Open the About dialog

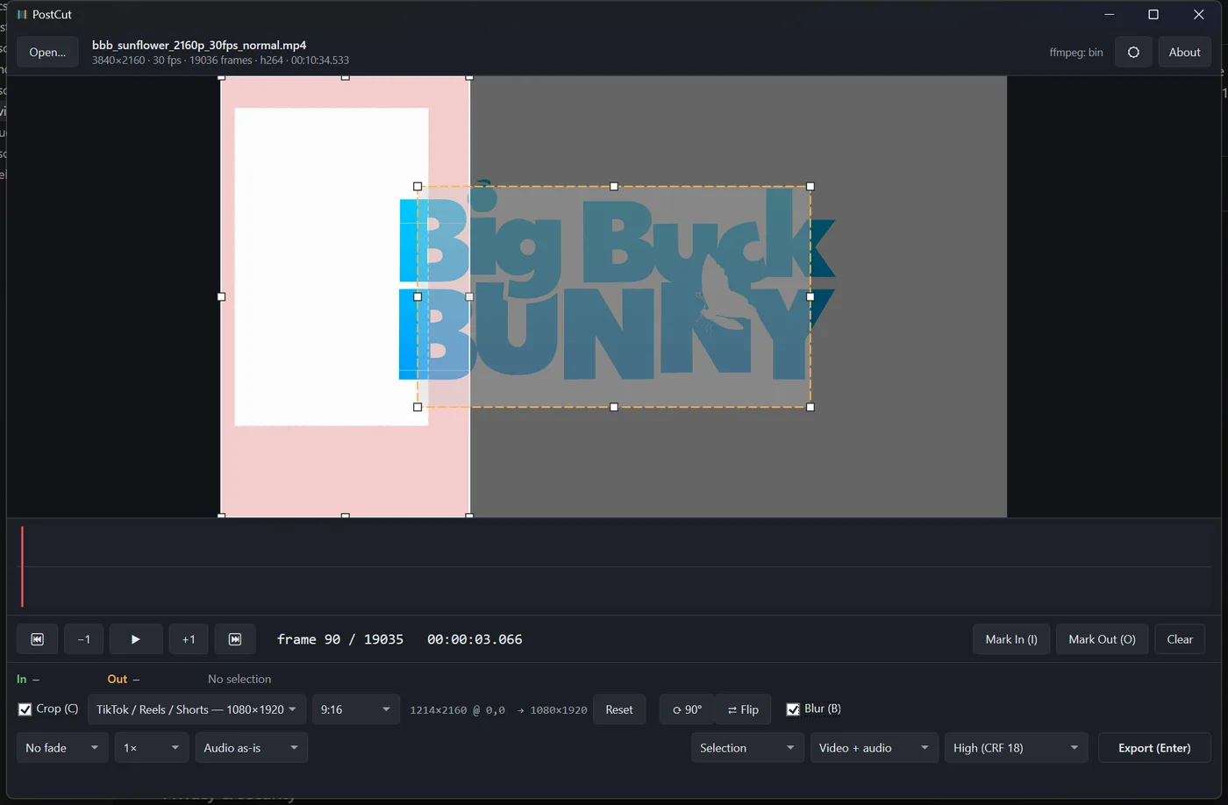click(1184, 53)
